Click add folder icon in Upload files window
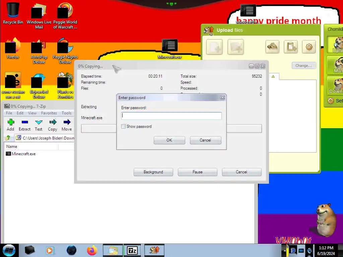The width and height of the screenshot is (343, 257). coord(235,47)
